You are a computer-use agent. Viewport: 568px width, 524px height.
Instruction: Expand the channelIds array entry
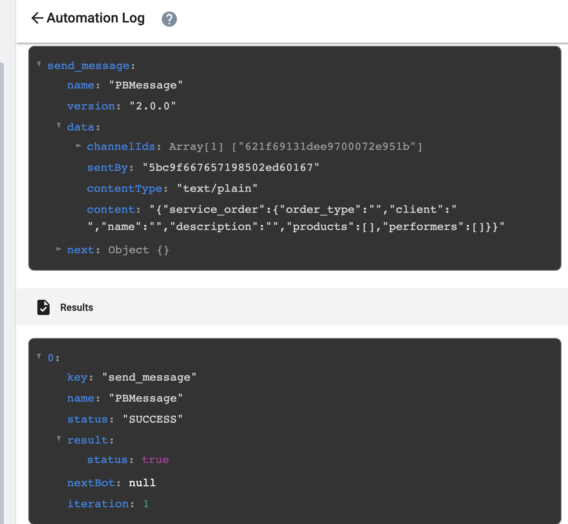click(x=79, y=146)
